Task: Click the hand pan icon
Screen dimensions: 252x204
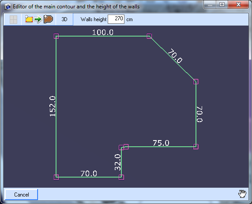Action: pyautogui.click(x=242, y=194)
